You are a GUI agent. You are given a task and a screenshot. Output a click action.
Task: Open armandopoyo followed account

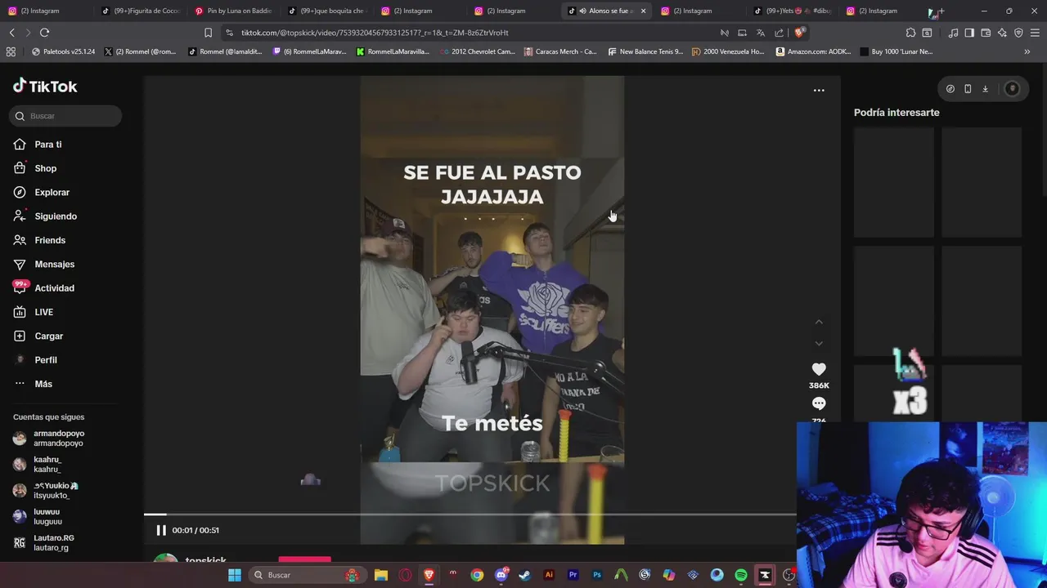49,439
